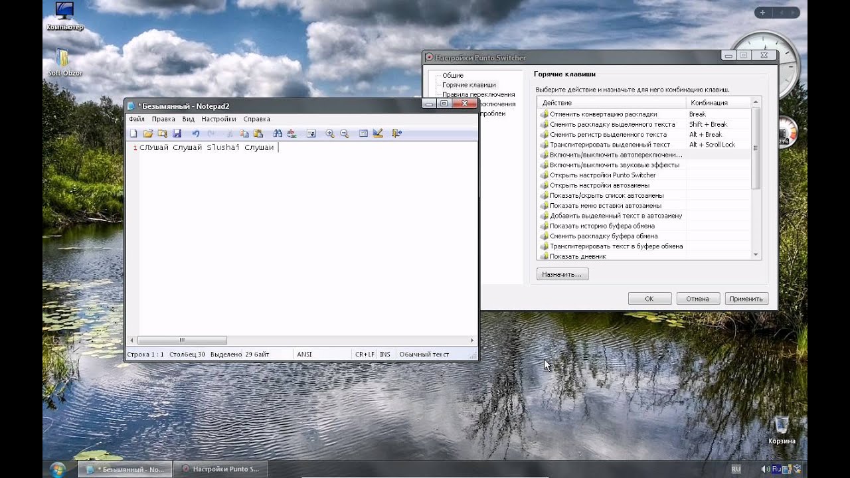Select the Отменить конвертацию раскладки row
The height and width of the screenshot is (478, 850).
pos(644,114)
